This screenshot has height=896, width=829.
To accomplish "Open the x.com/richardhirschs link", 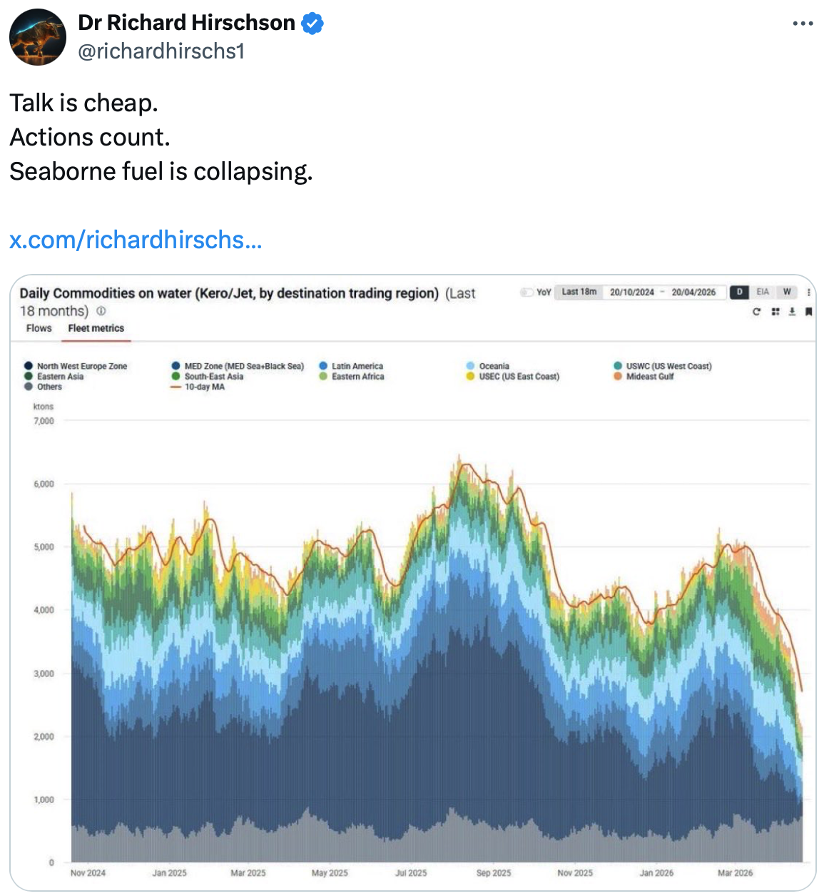I will (x=136, y=240).
